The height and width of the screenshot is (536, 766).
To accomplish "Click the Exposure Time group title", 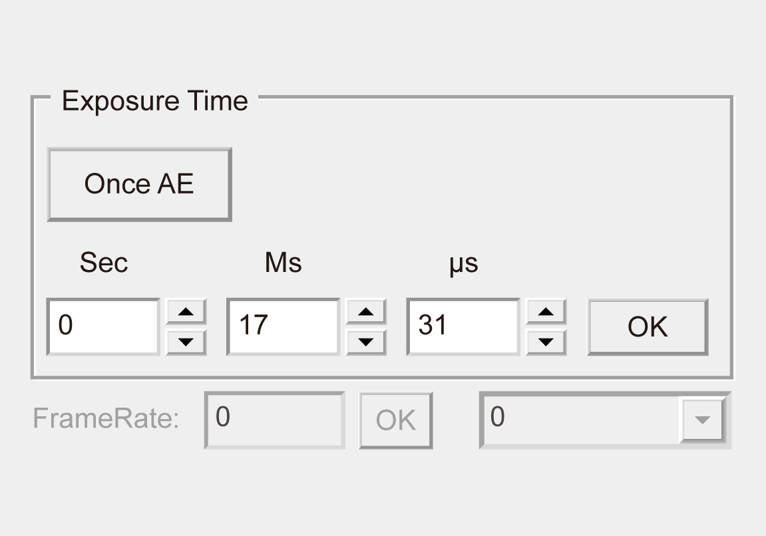I will [x=154, y=101].
